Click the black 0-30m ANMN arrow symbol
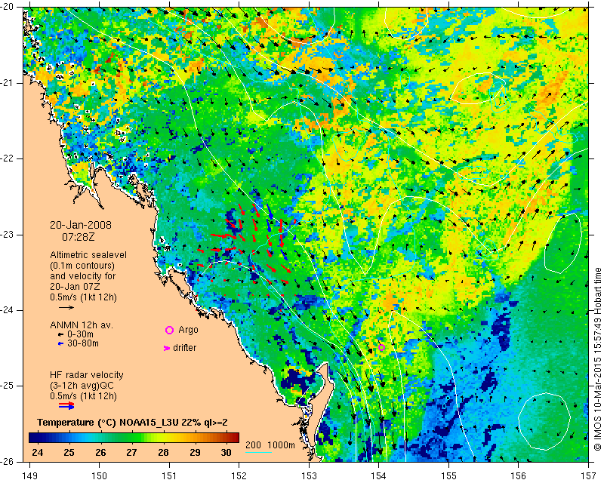Viewport: 604px width, 483px height. 60,335
